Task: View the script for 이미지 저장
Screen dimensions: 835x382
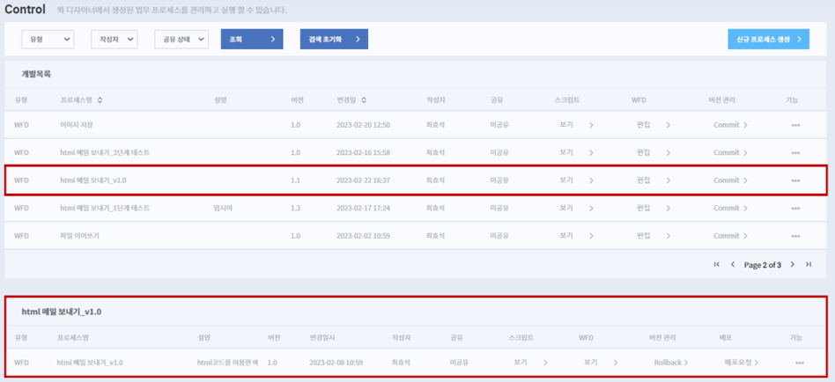Action: click(576, 125)
